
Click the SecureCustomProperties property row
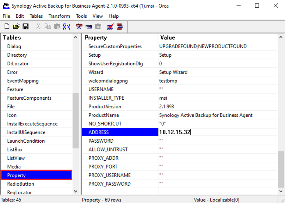[x=180, y=46]
